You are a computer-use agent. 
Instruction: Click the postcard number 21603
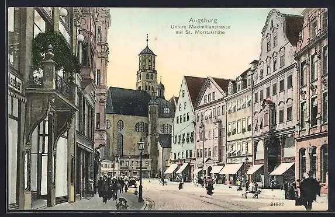pos(277,204)
